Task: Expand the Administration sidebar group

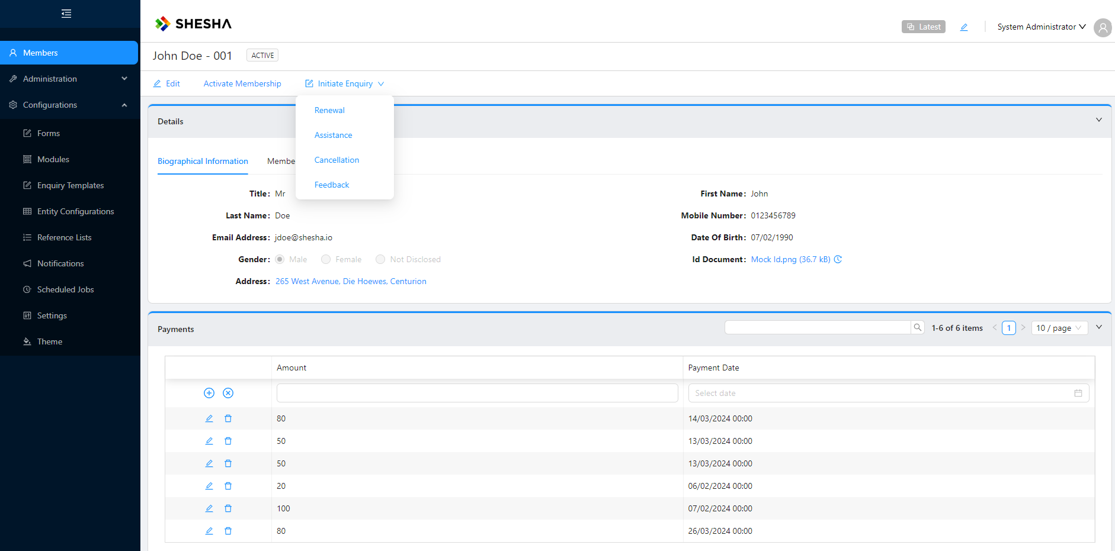Action: (70, 79)
